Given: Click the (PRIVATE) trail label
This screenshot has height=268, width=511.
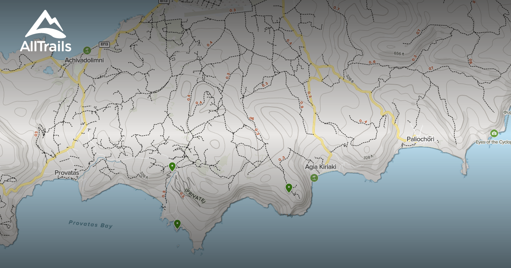Looking at the screenshot, I should coord(195,194).
